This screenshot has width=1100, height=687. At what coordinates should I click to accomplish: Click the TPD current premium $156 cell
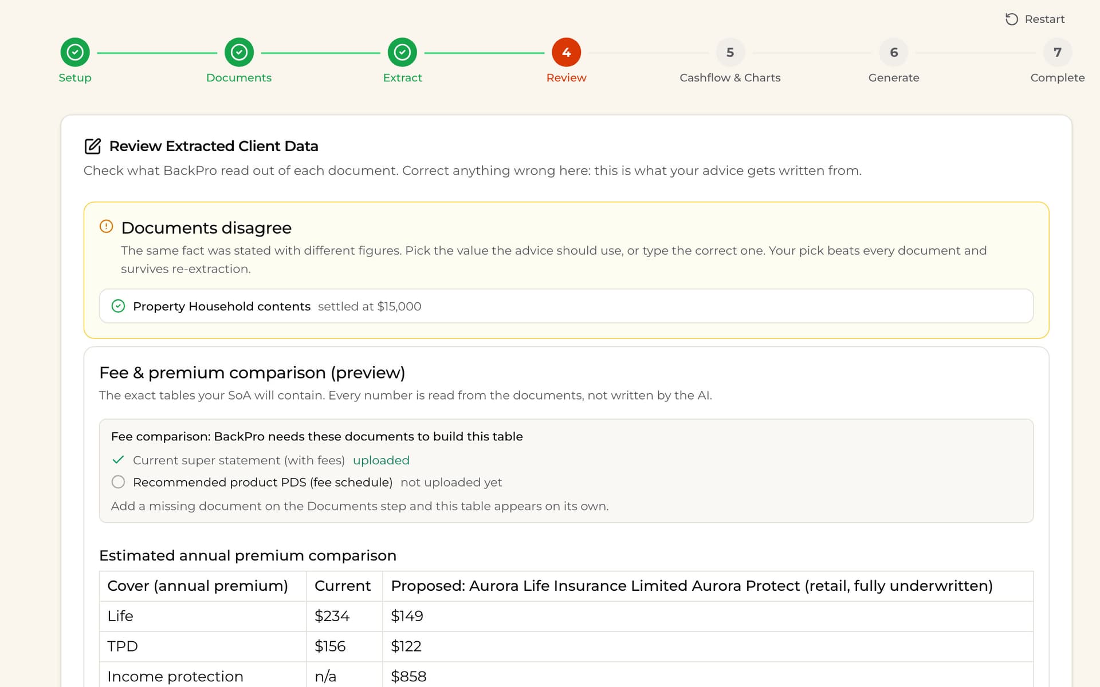click(x=344, y=646)
